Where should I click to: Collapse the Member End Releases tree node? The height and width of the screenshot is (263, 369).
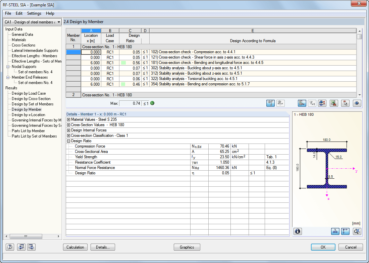(x=8, y=78)
